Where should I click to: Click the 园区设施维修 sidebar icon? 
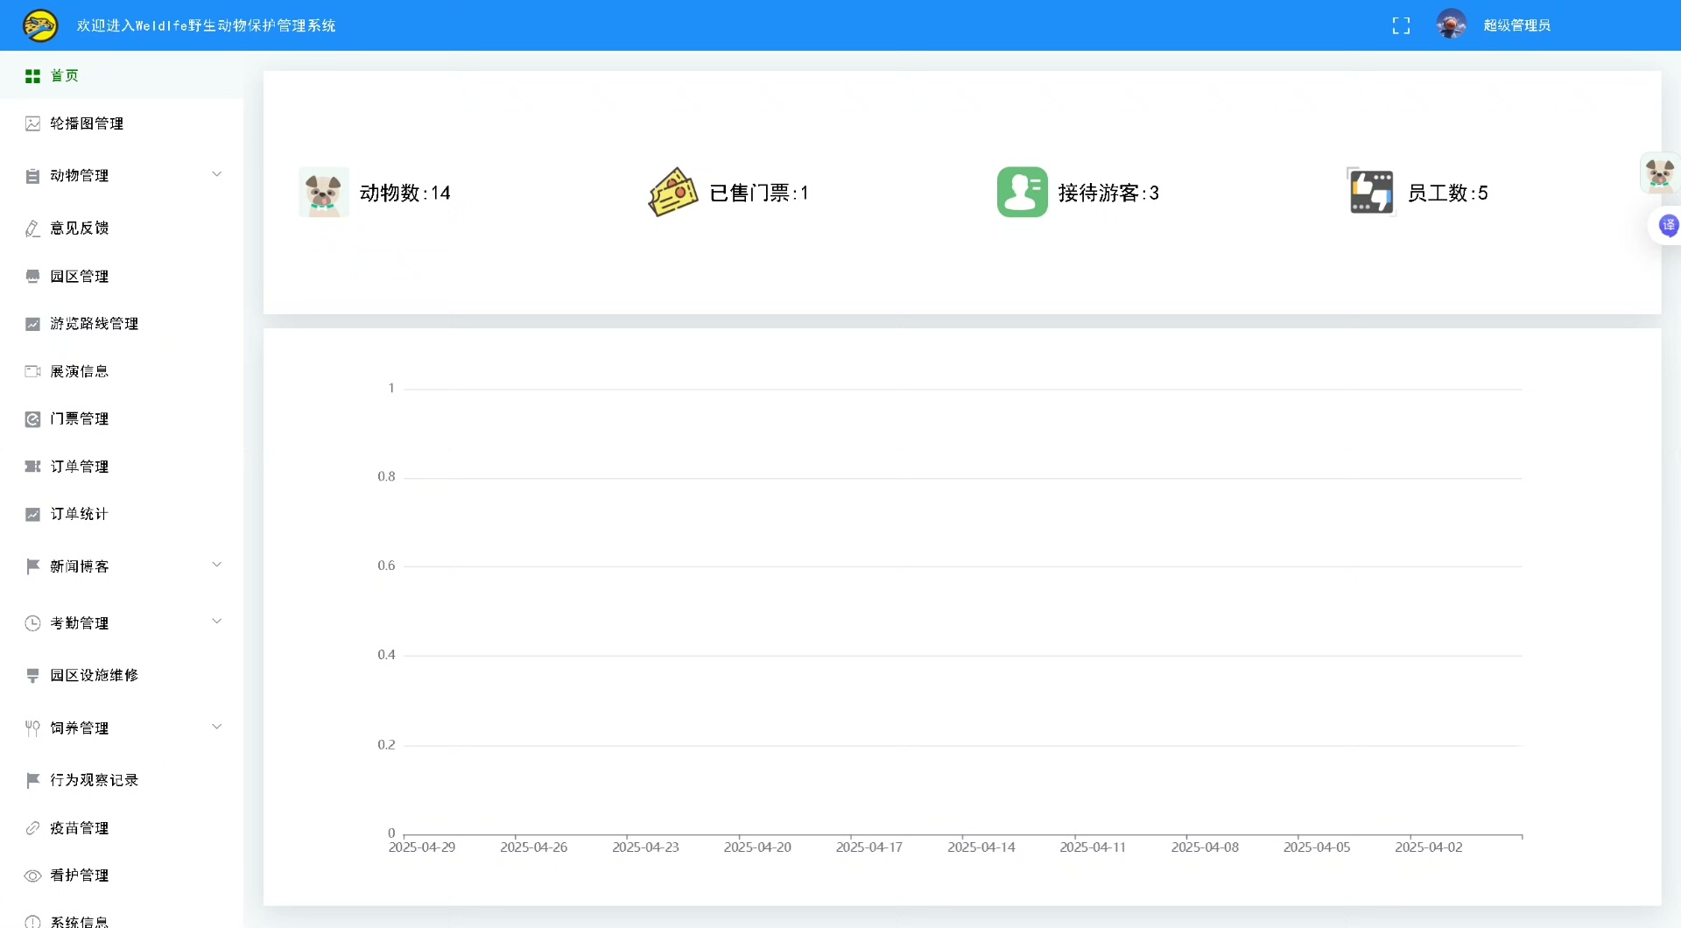coord(32,675)
